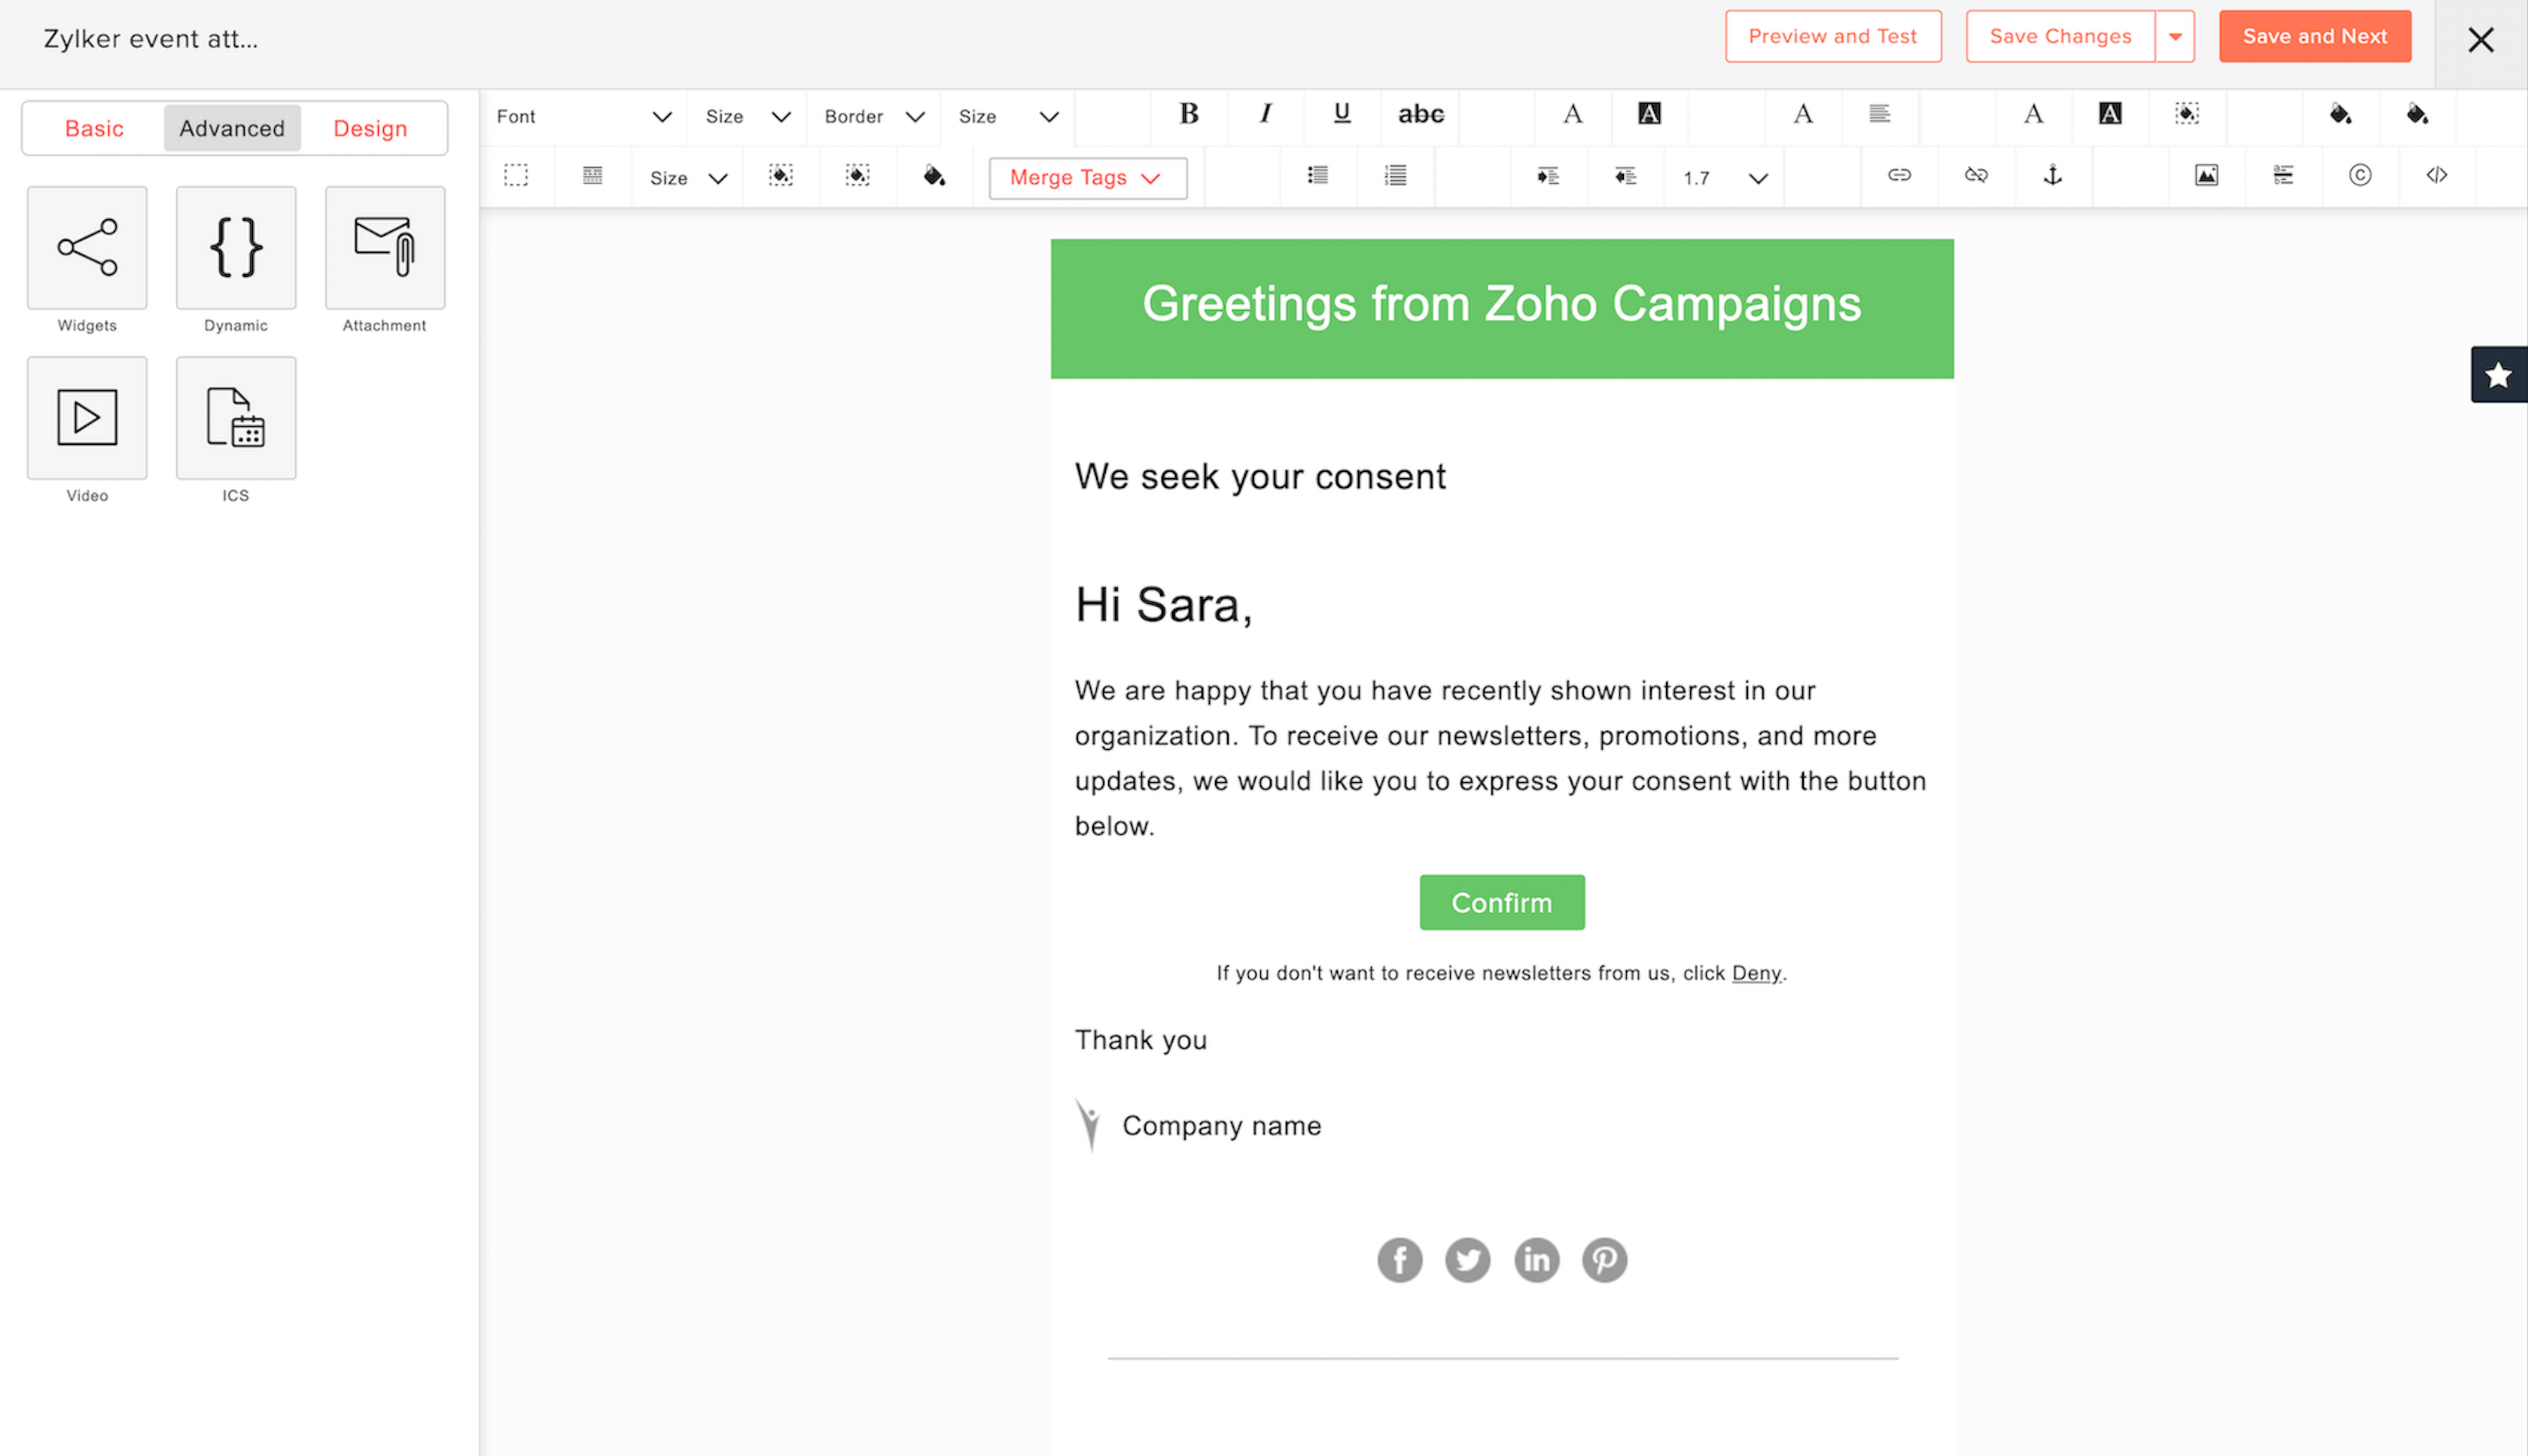2528x1456 pixels.
Task: Click the Facebook icon in the email footer
Action: click(1399, 1260)
